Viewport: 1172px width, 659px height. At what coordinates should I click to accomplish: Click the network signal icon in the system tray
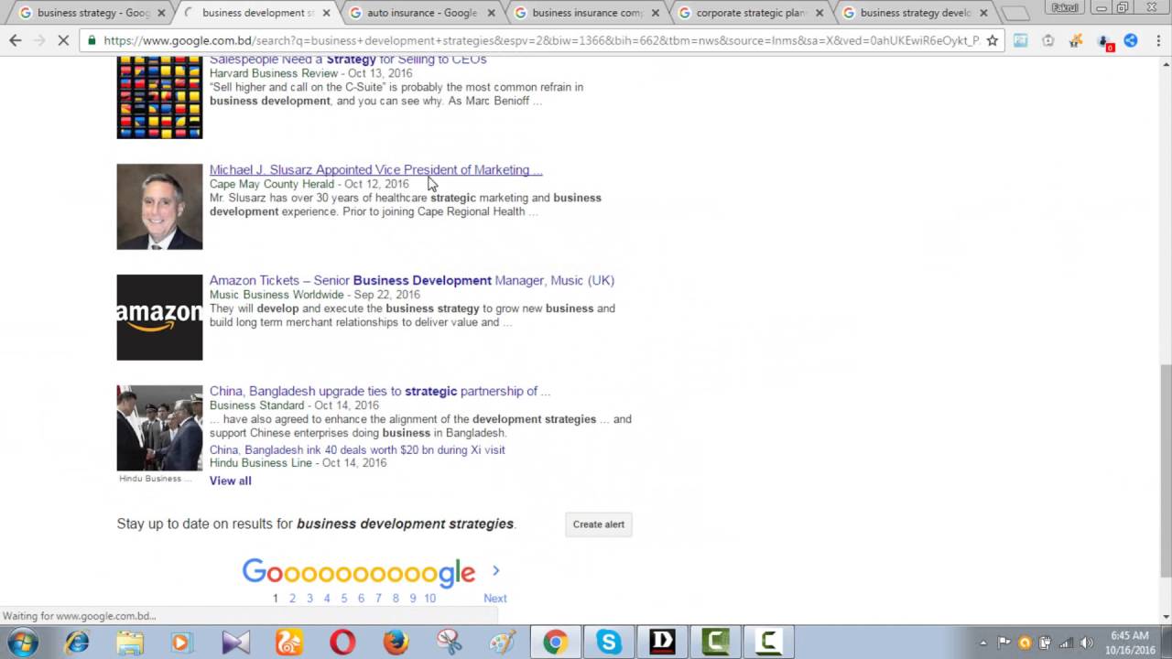[x=1066, y=643]
